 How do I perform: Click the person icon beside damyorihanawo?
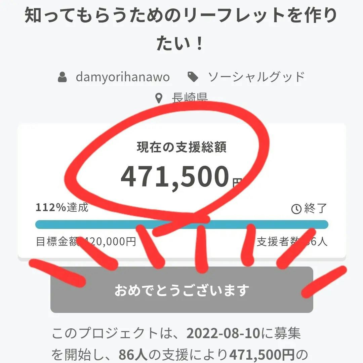pos(62,77)
